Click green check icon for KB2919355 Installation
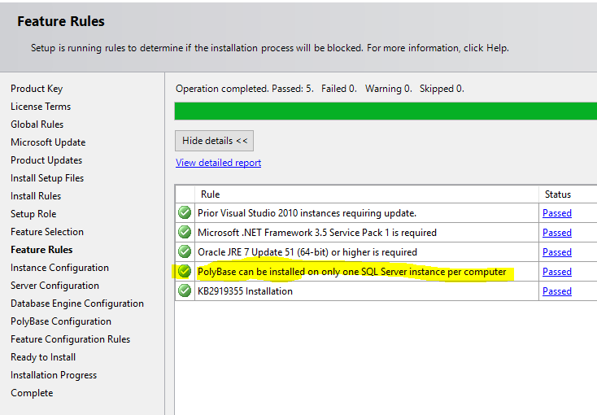Image resolution: width=597 pixels, height=415 pixels. [x=185, y=291]
